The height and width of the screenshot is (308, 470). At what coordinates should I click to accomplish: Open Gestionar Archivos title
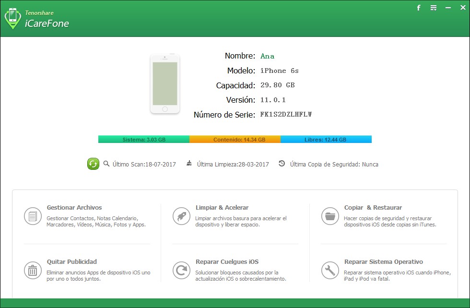pos(74,208)
